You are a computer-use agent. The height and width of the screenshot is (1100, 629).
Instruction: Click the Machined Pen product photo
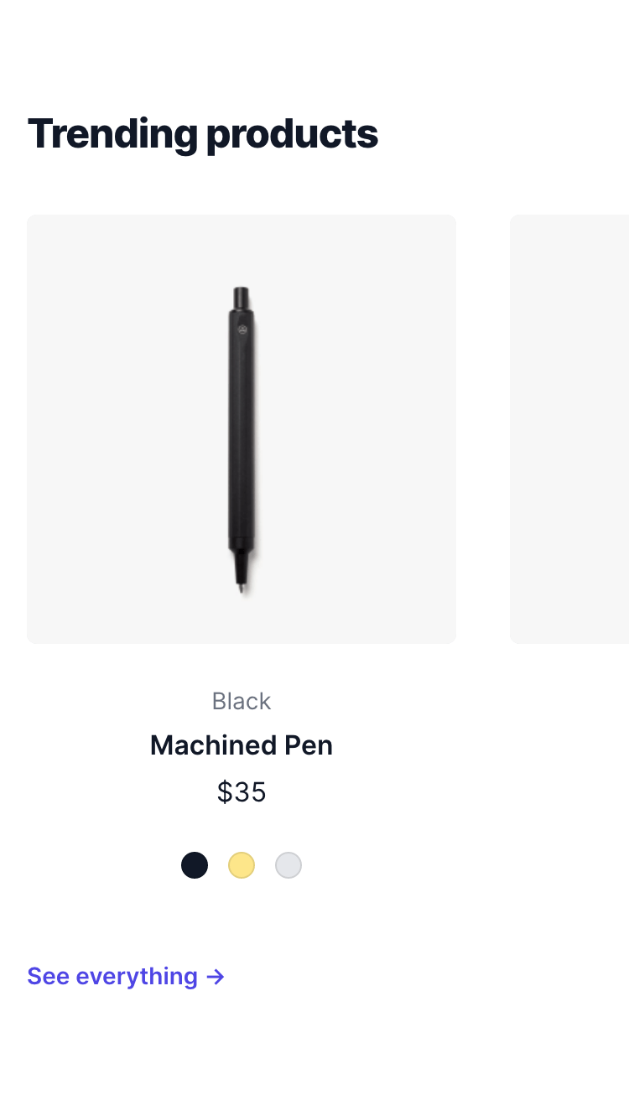(x=242, y=429)
